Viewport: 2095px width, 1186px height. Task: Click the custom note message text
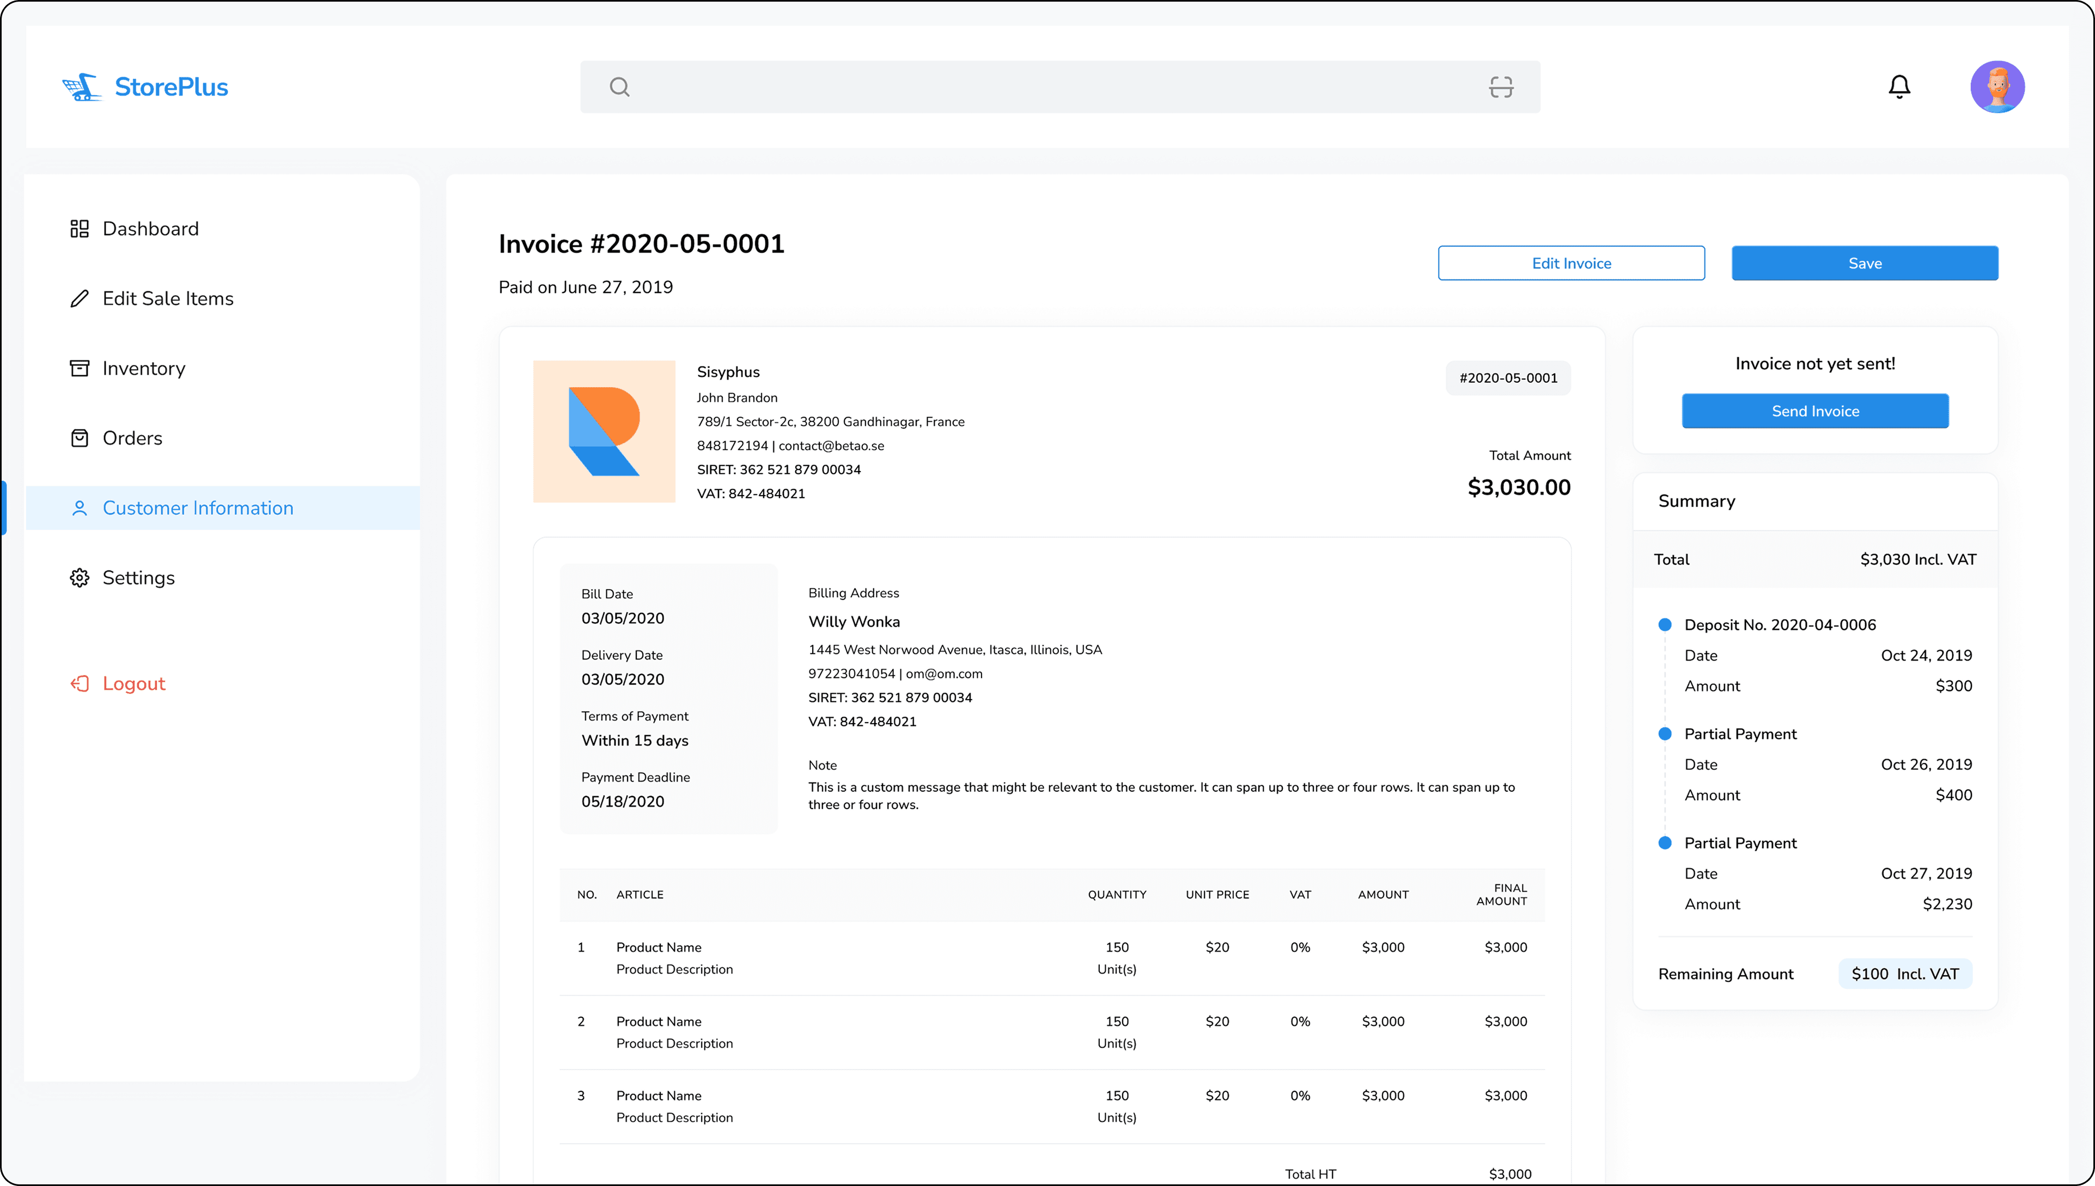tap(1162, 796)
